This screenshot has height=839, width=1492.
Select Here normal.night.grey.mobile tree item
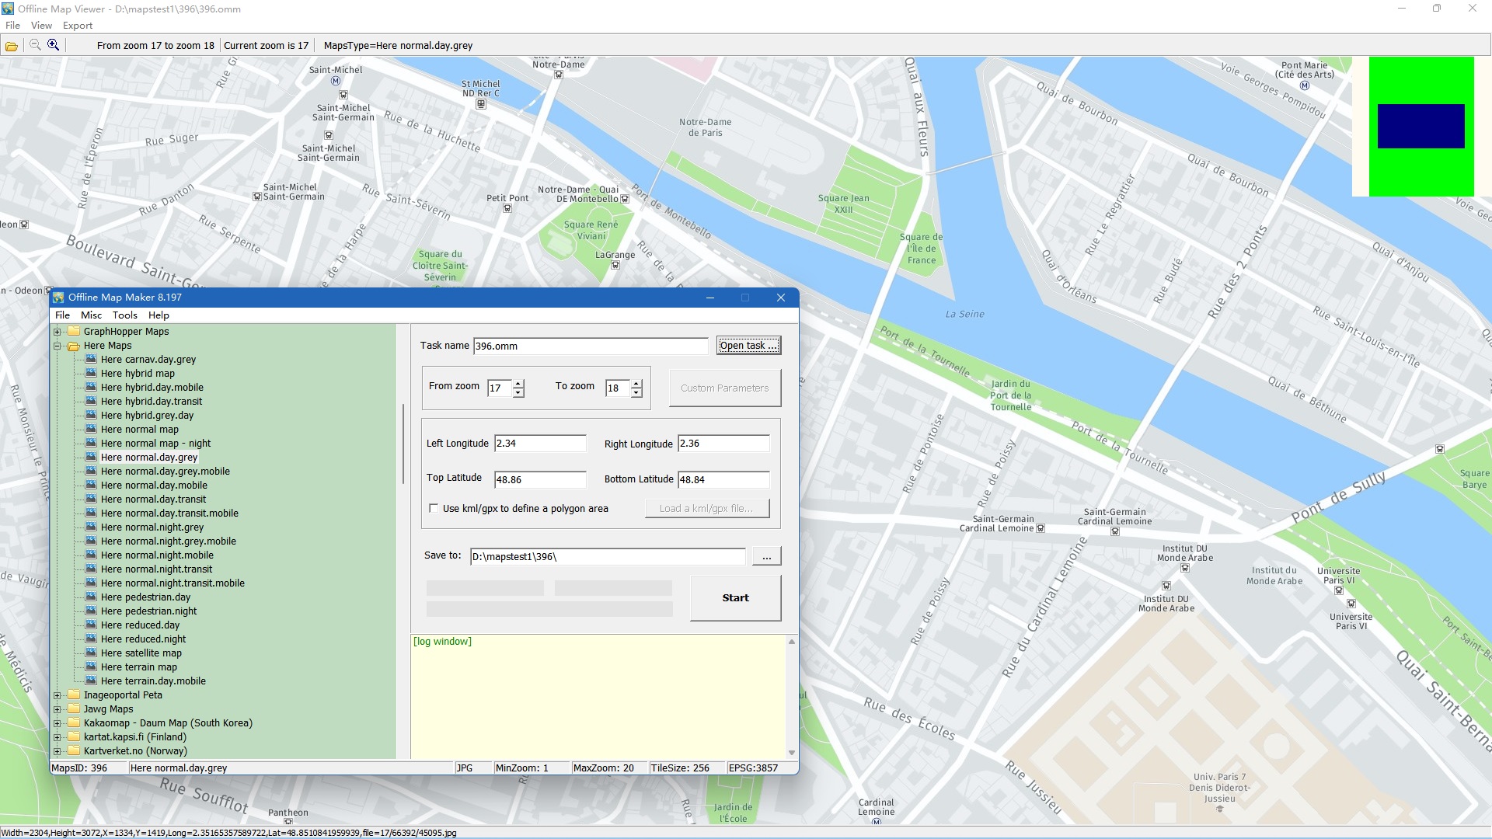(168, 541)
